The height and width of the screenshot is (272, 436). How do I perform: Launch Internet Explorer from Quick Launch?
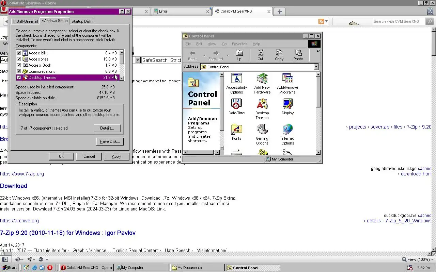point(34,268)
